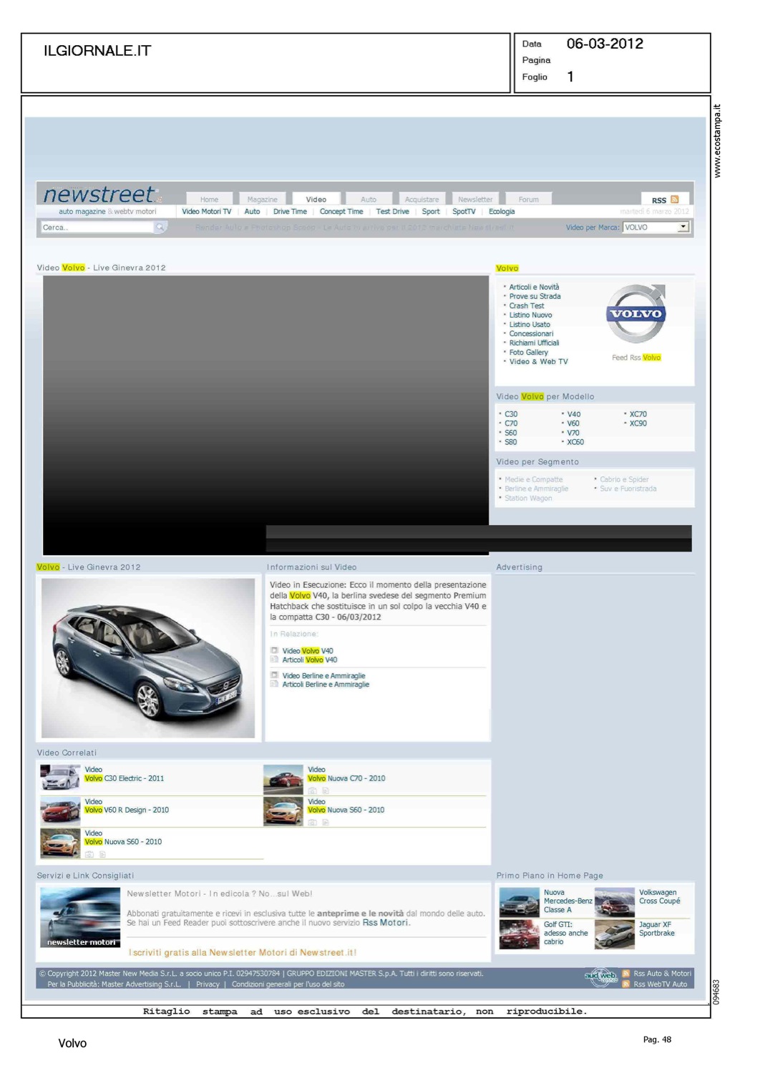Open the Video per Marca dropdown
The width and height of the screenshot is (765, 1073).
point(683,227)
